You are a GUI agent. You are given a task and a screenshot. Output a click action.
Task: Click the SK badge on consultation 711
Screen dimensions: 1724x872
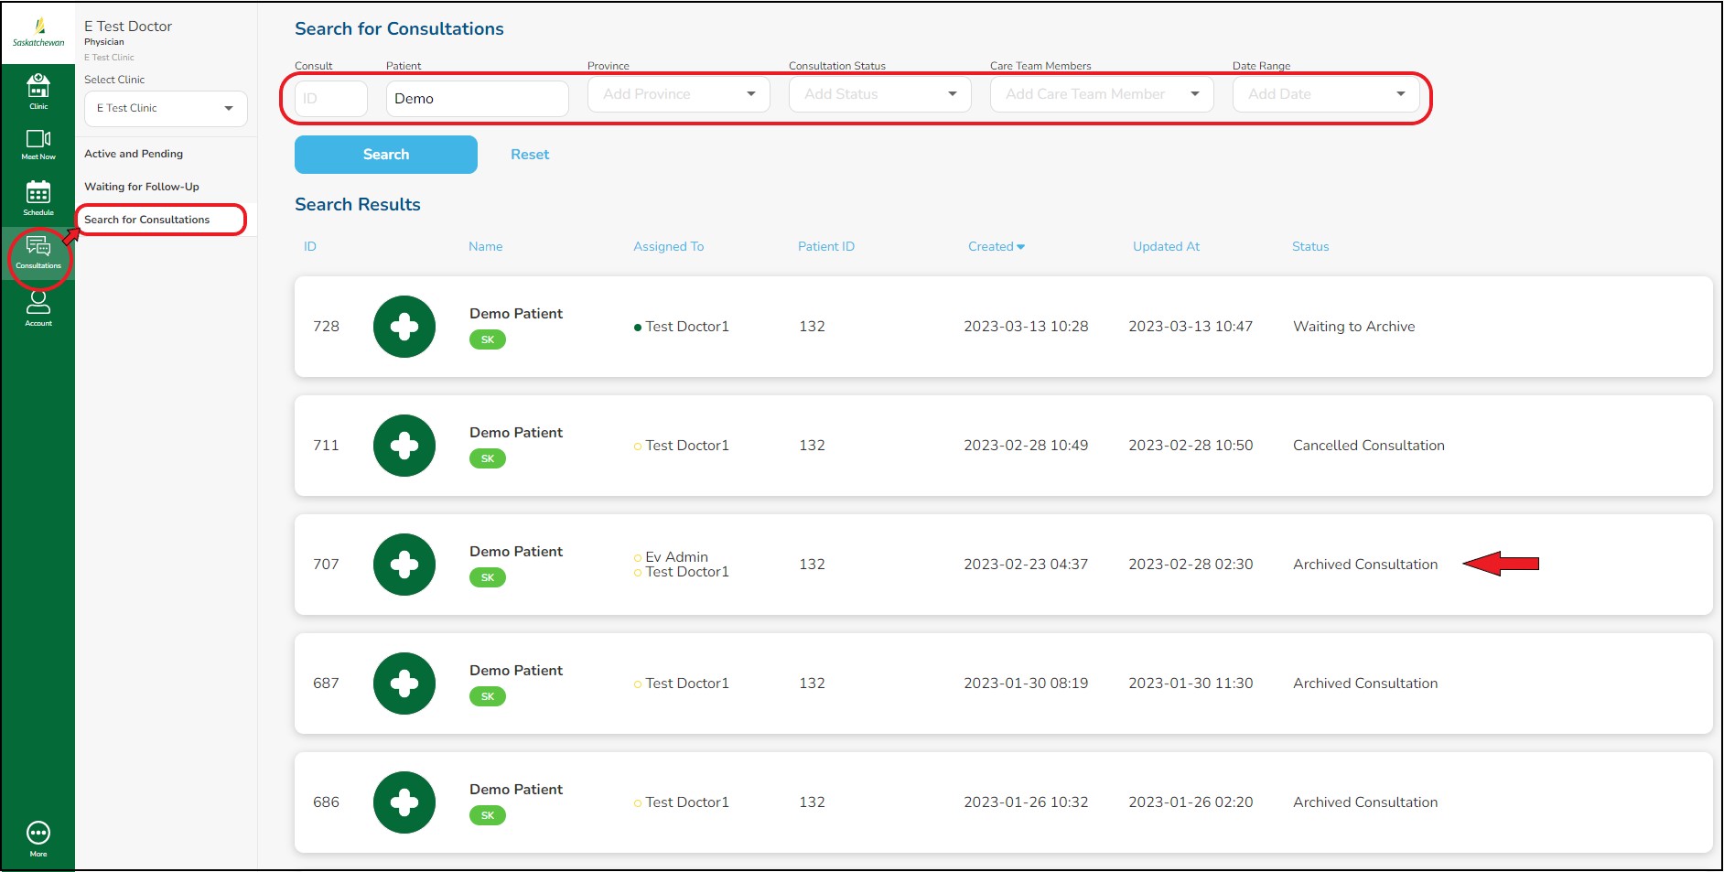point(487,458)
